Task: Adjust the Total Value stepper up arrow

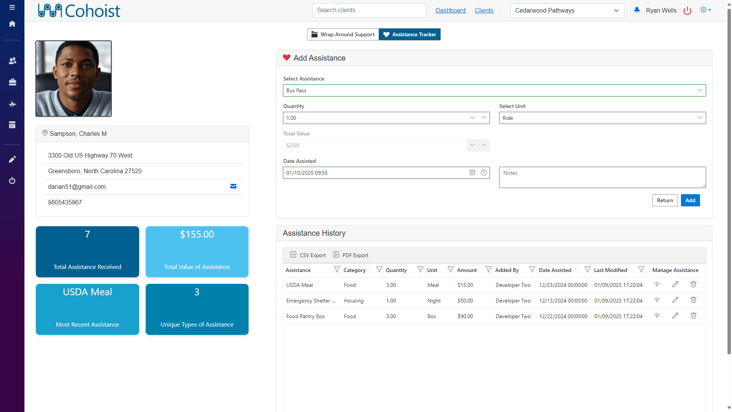Action: click(x=484, y=145)
